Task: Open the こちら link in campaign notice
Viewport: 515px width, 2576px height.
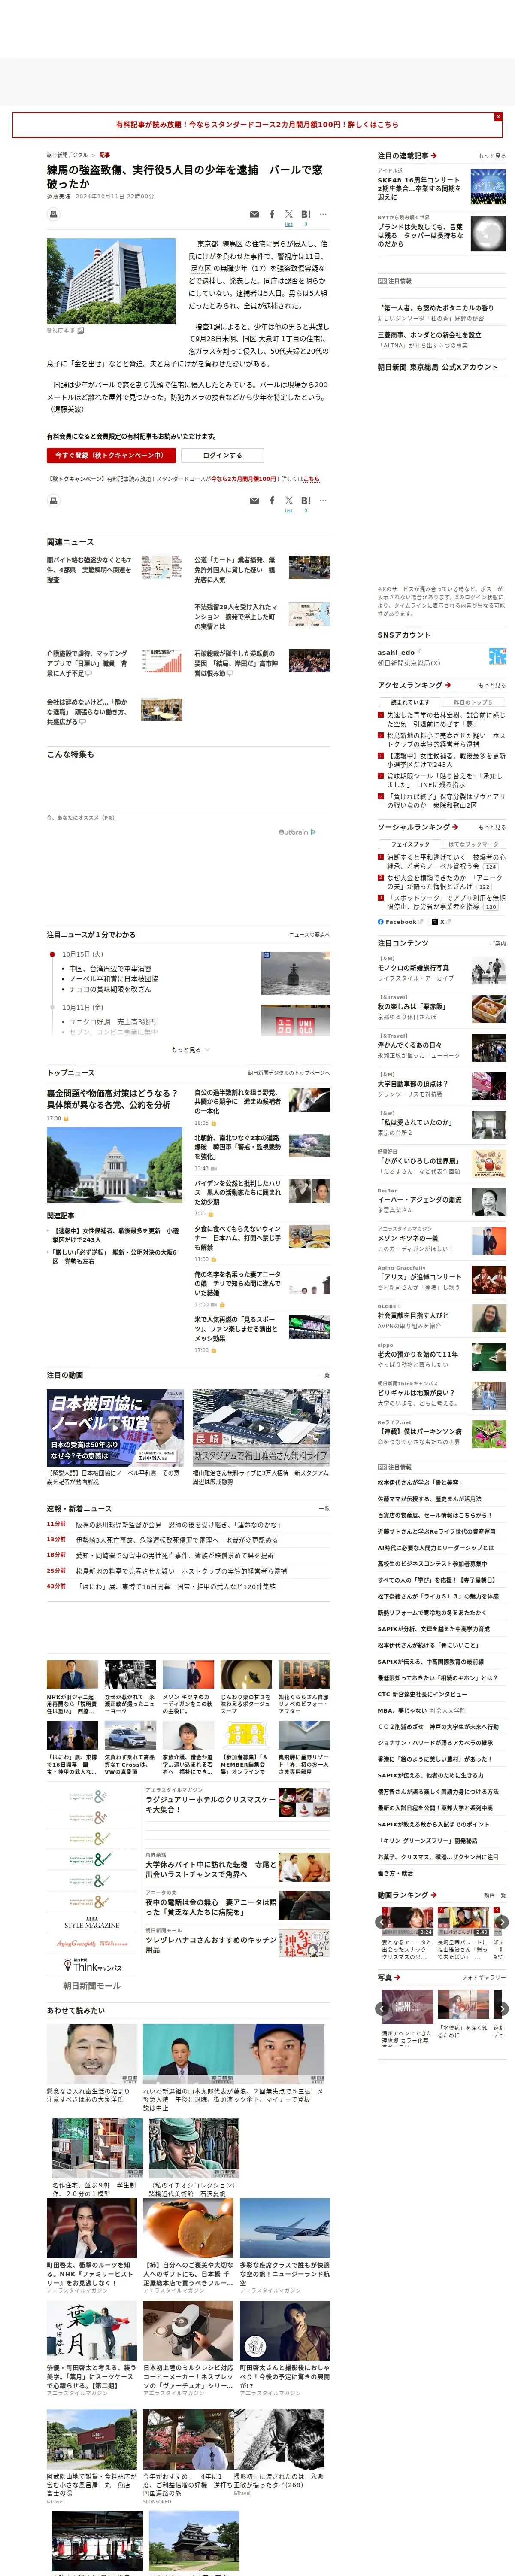Action: (311, 479)
